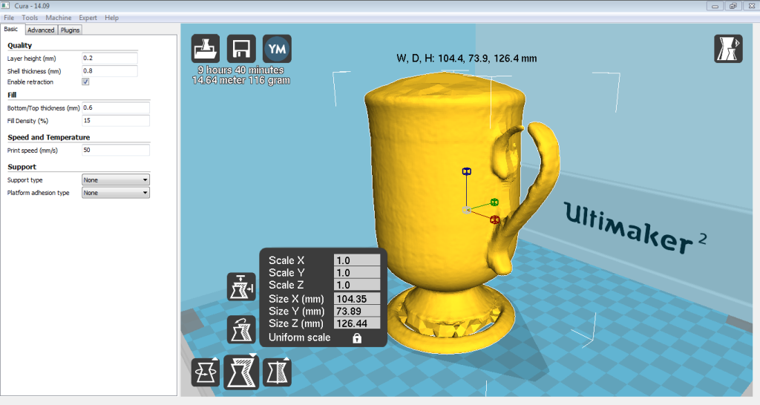
Task: Open the Tools menu
Action: (x=30, y=18)
